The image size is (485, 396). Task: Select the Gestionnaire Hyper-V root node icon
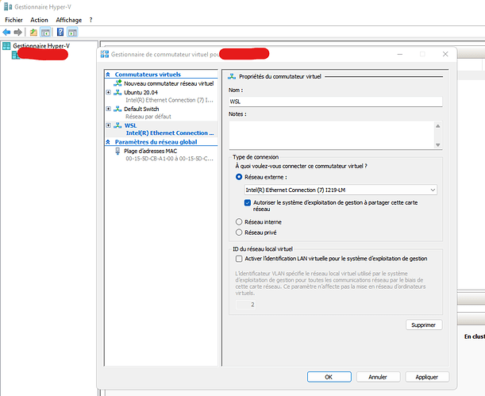pyautogui.click(x=6, y=47)
